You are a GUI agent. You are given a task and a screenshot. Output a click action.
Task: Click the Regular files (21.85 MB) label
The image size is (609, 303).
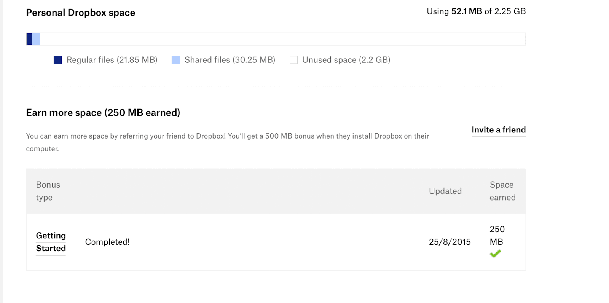(112, 60)
